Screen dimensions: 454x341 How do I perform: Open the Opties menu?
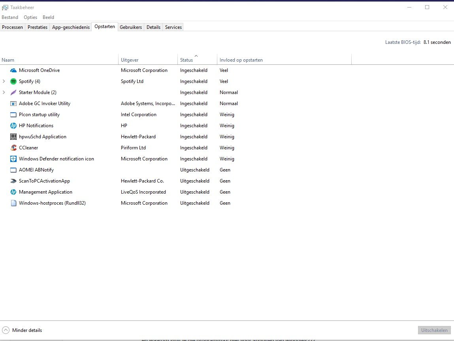point(30,17)
